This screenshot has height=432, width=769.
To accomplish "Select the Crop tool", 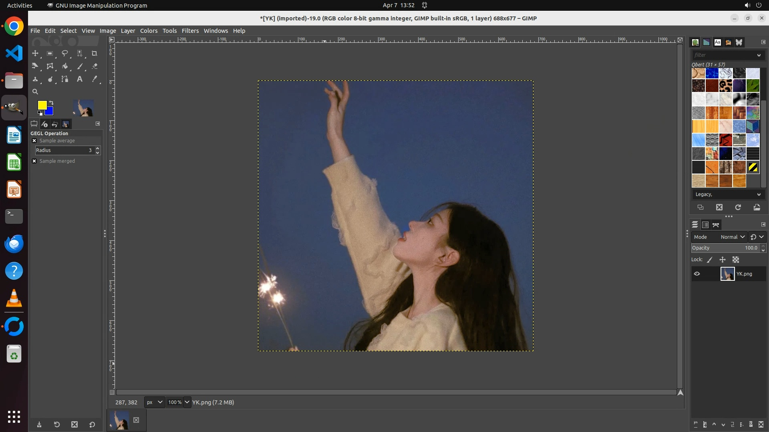I will pos(94,53).
